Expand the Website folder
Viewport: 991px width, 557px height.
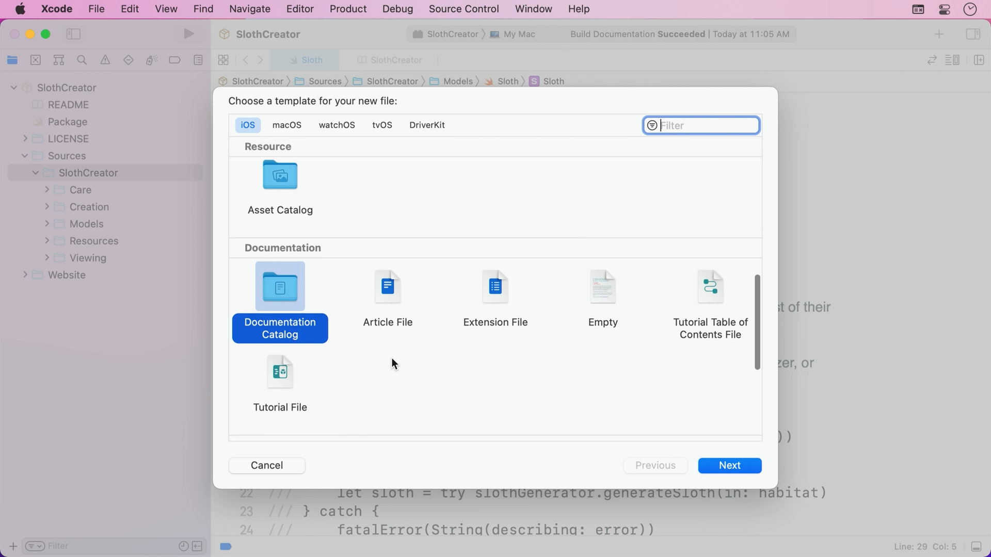[25, 274]
